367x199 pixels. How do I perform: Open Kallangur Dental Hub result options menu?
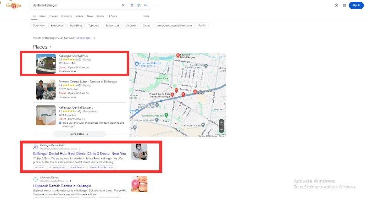[x=79, y=149]
